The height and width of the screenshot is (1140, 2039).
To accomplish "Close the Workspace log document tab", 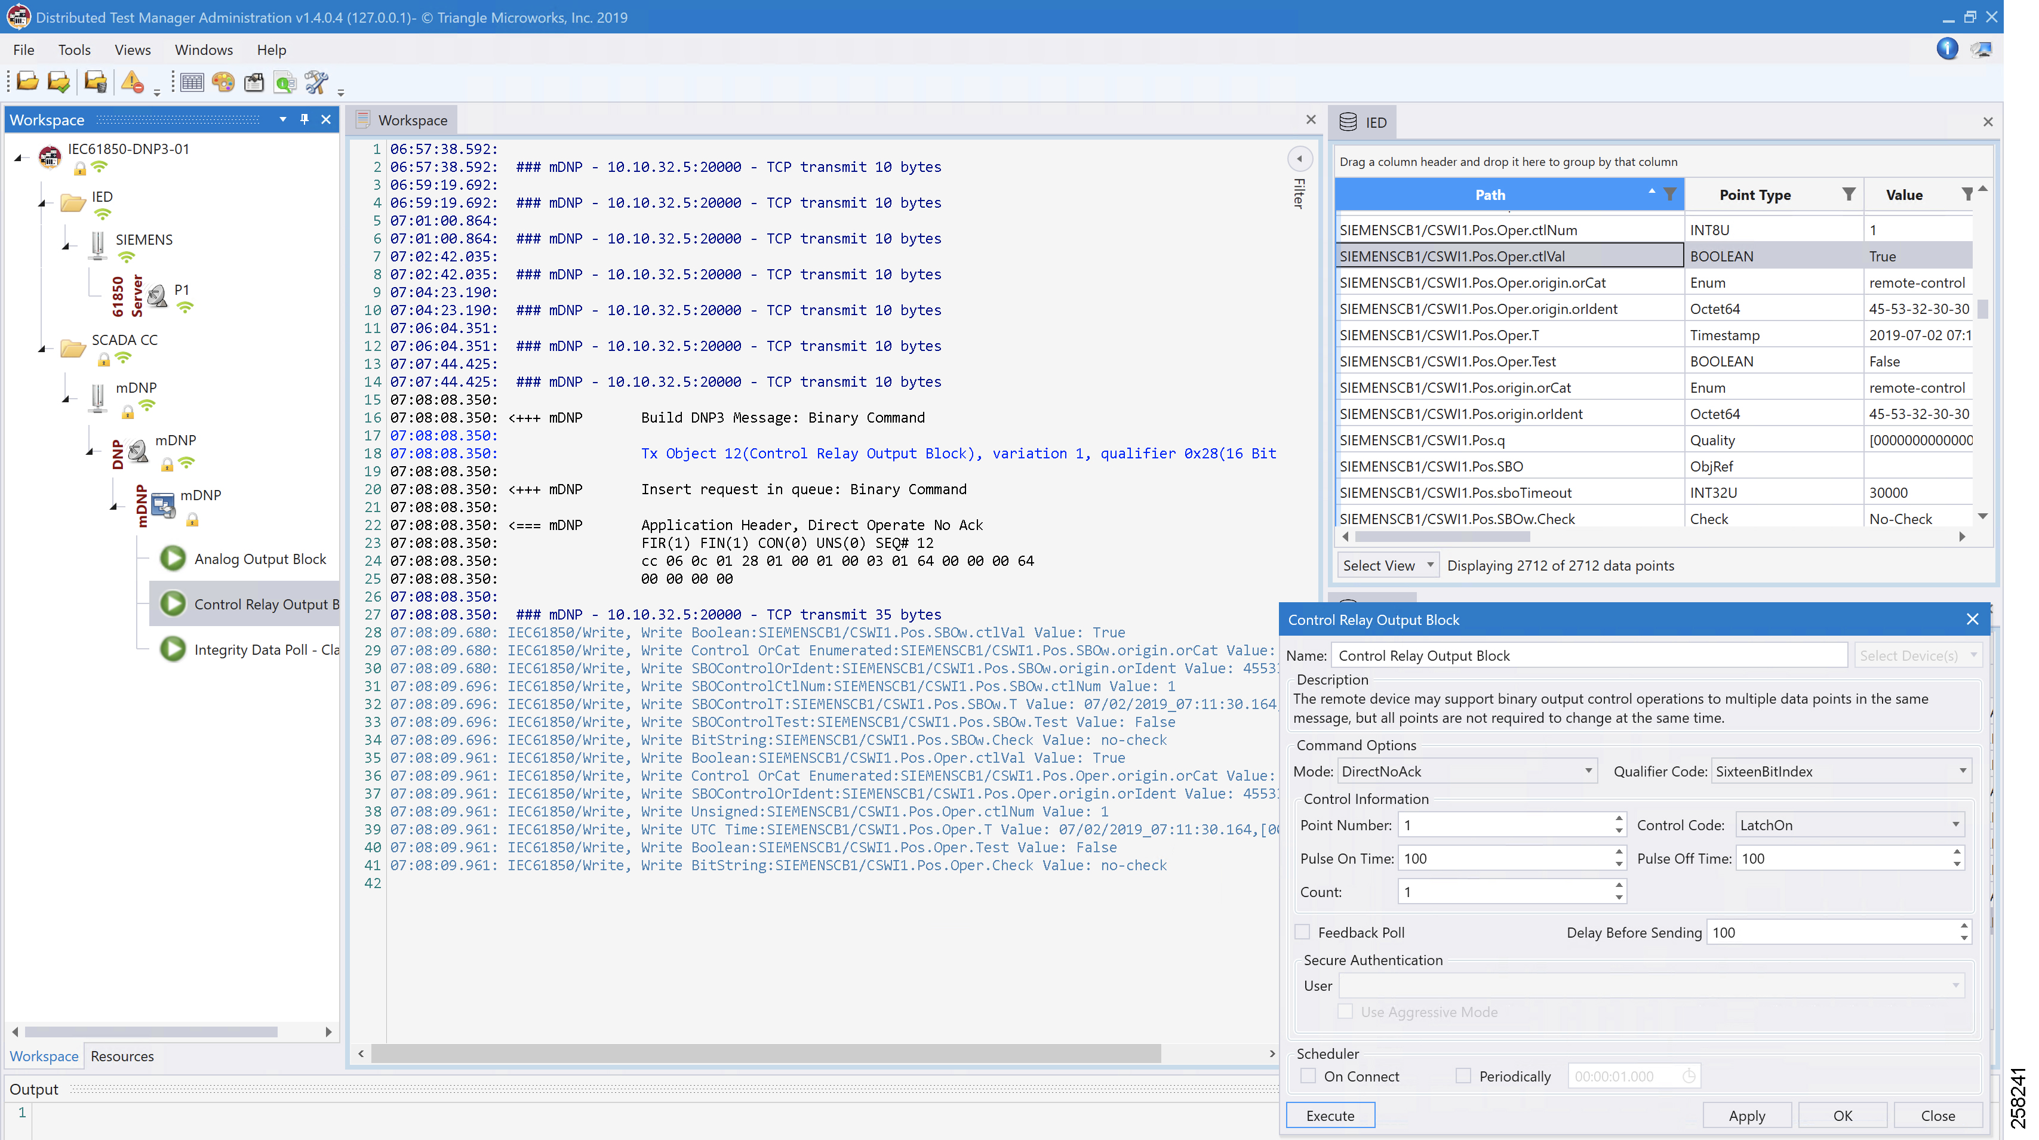I will [1311, 119].
